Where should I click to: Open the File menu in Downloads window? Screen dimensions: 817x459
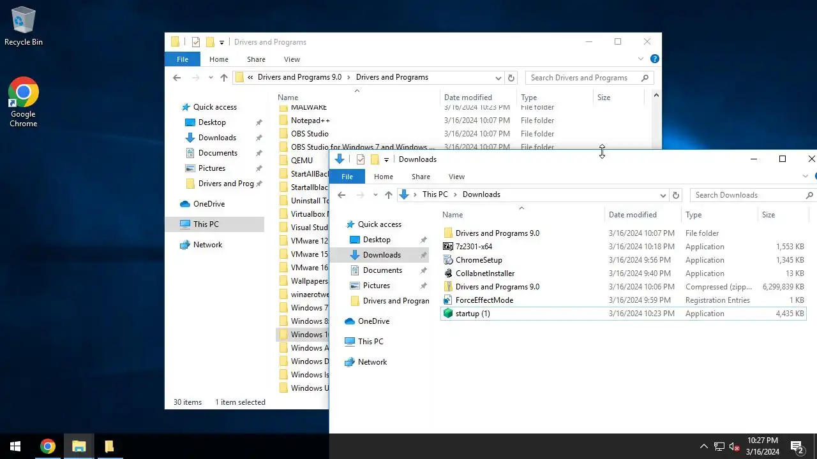tap(347, 177)
